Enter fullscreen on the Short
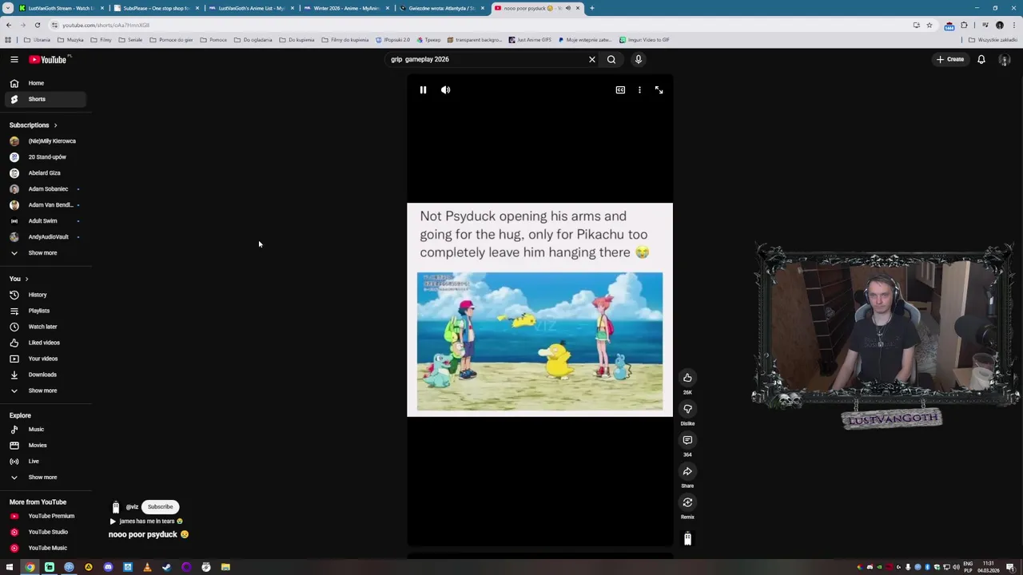1023x575 pixels. (659, 90)
